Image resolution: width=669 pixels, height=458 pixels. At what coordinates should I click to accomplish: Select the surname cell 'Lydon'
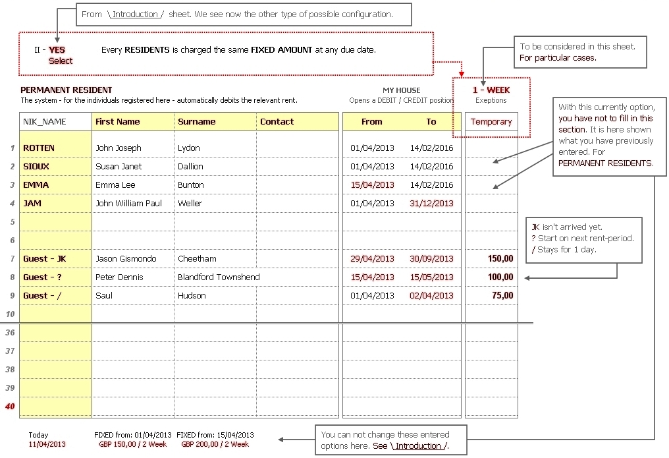tap(215, 148)
